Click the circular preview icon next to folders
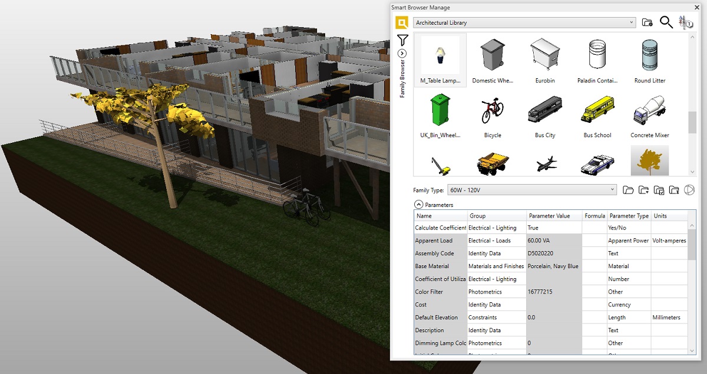This screenshot has height=374, width=707. coord(689,190)
